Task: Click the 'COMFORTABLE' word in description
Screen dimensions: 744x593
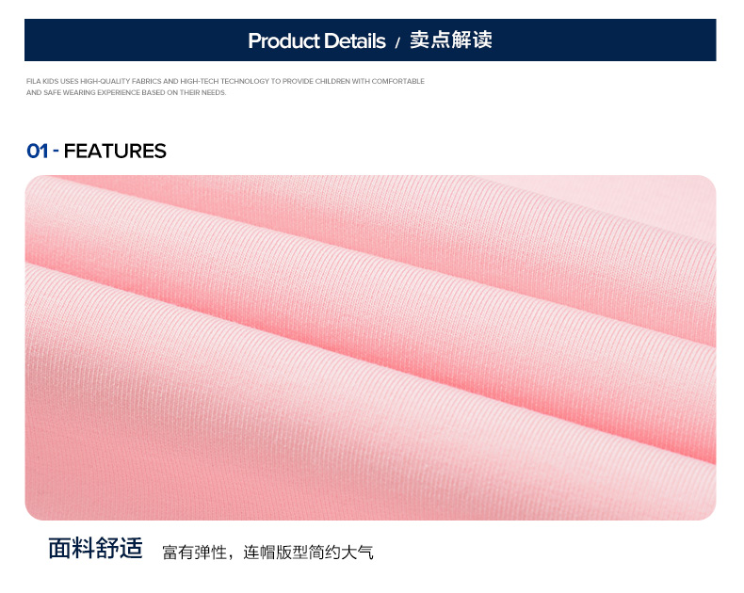Action: click(x=398, y=81)
